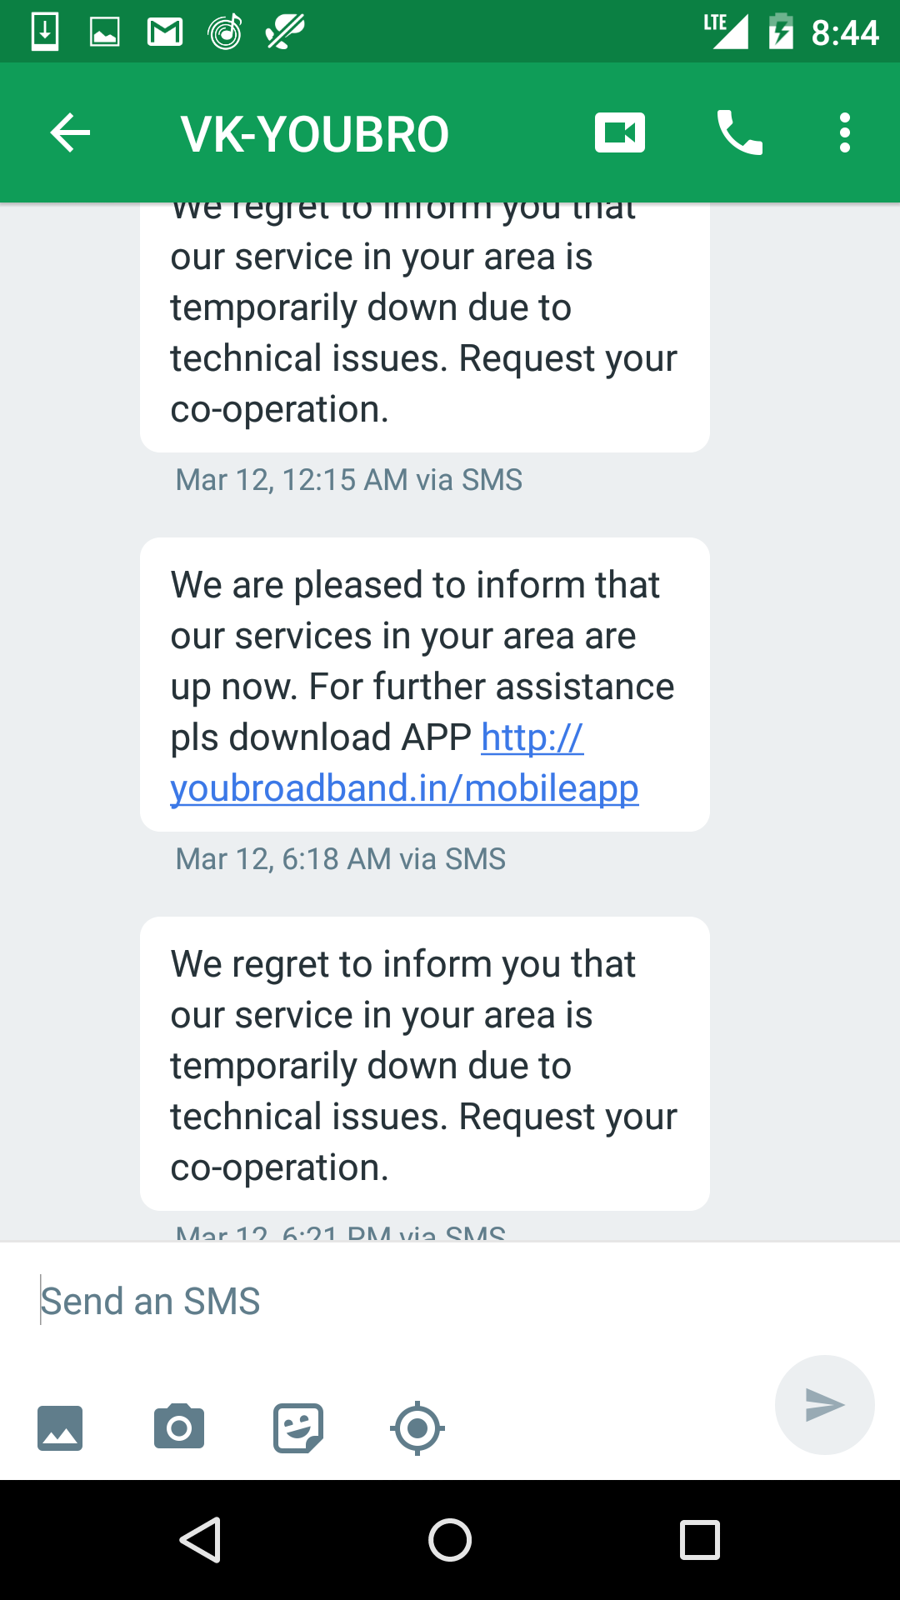
Task: Open the sticker picker
Action: (x=298, y=1428)
